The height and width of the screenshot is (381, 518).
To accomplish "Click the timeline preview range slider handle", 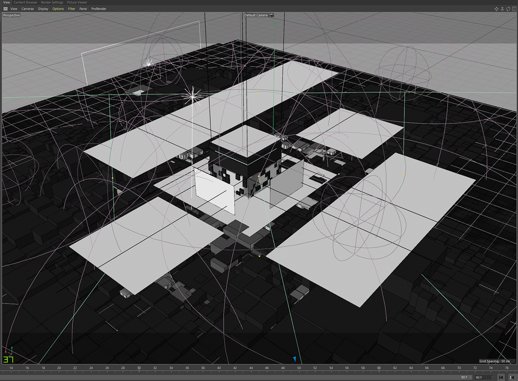I will coord(470,378).
